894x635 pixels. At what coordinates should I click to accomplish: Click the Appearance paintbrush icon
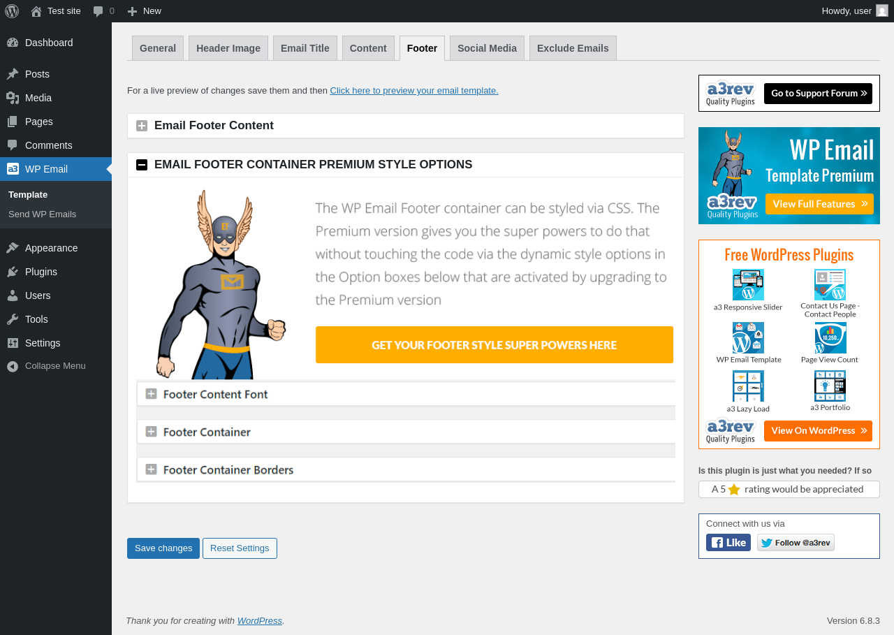(13, 248)
